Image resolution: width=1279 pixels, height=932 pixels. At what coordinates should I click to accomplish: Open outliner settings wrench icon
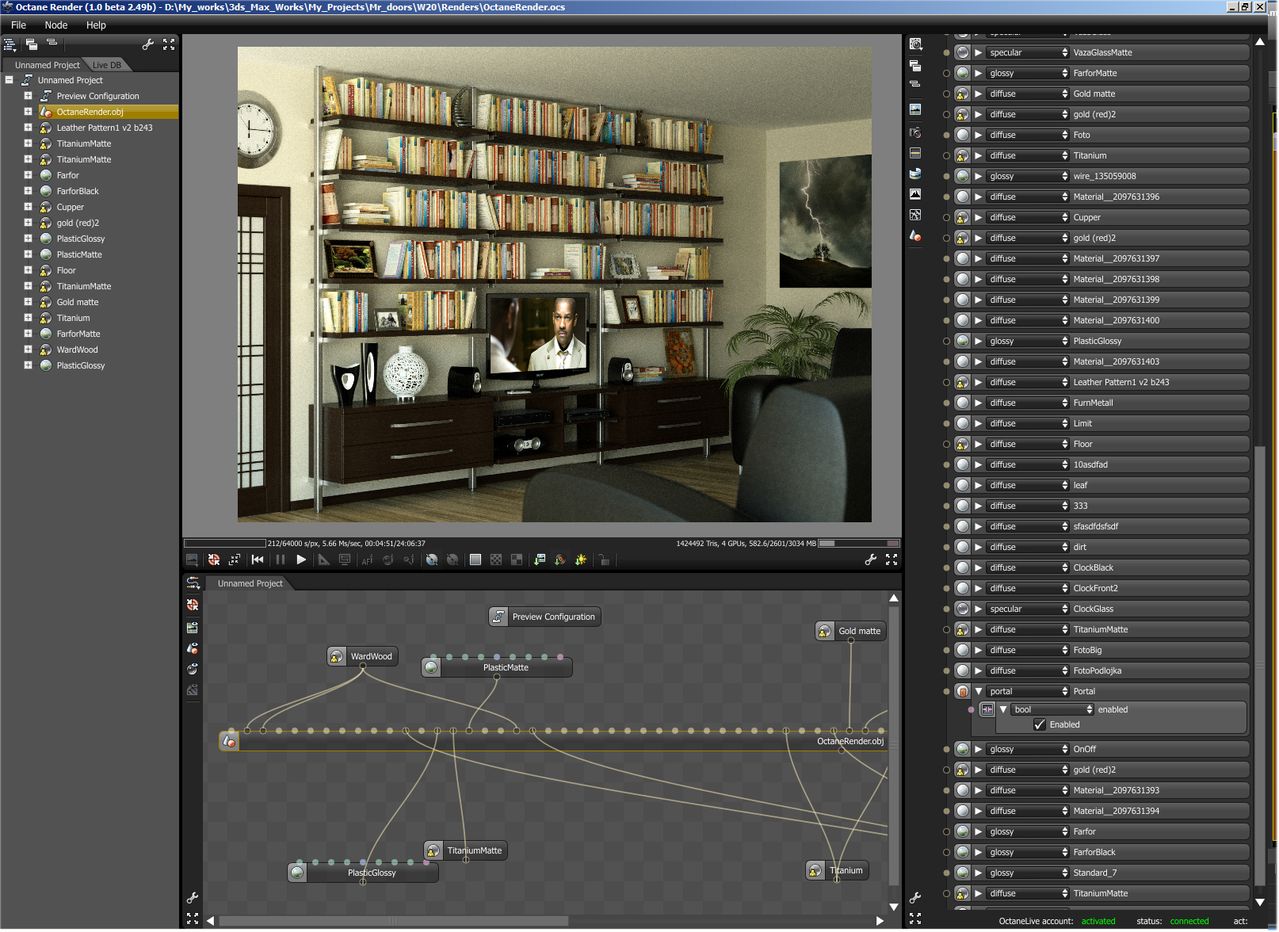[x=147, y=44]
